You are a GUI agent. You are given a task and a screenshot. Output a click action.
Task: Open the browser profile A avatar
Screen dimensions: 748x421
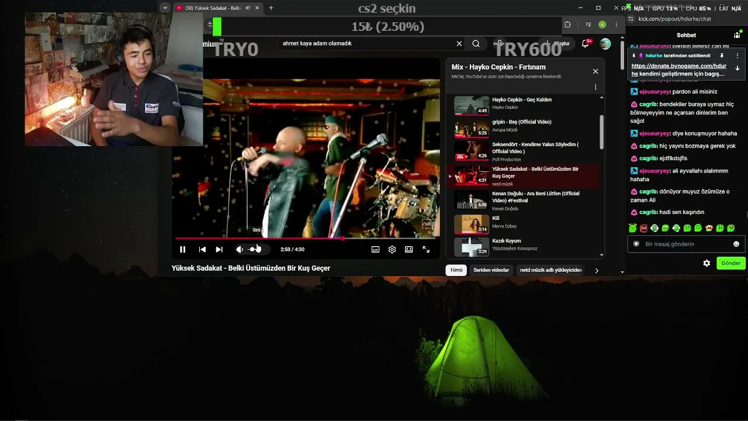pos(602,25)
